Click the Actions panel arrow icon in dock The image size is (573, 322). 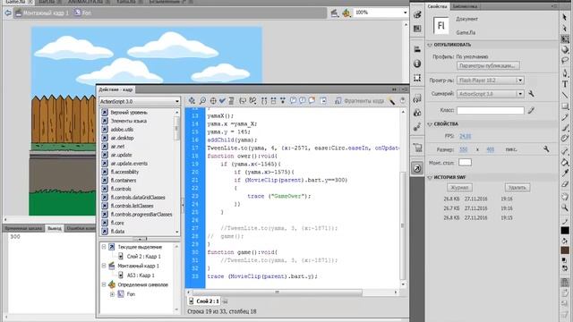point(417,168)
